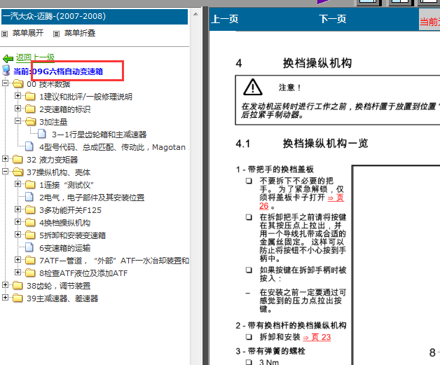Click the document icon for 2电气，电子部件及其安装位置

point(29,198)
